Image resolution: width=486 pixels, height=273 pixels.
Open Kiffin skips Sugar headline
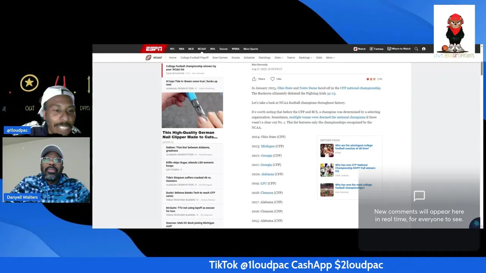[x=190, y=164]
